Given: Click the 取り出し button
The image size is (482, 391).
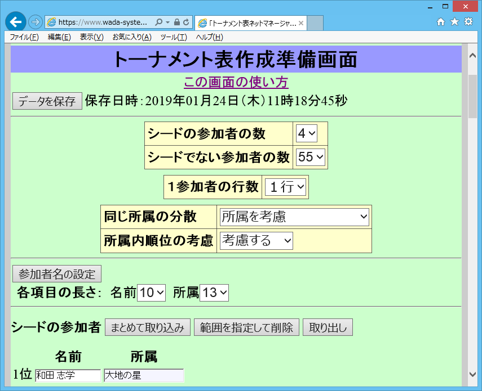Looking at the screenshot, I should [328, 327].
